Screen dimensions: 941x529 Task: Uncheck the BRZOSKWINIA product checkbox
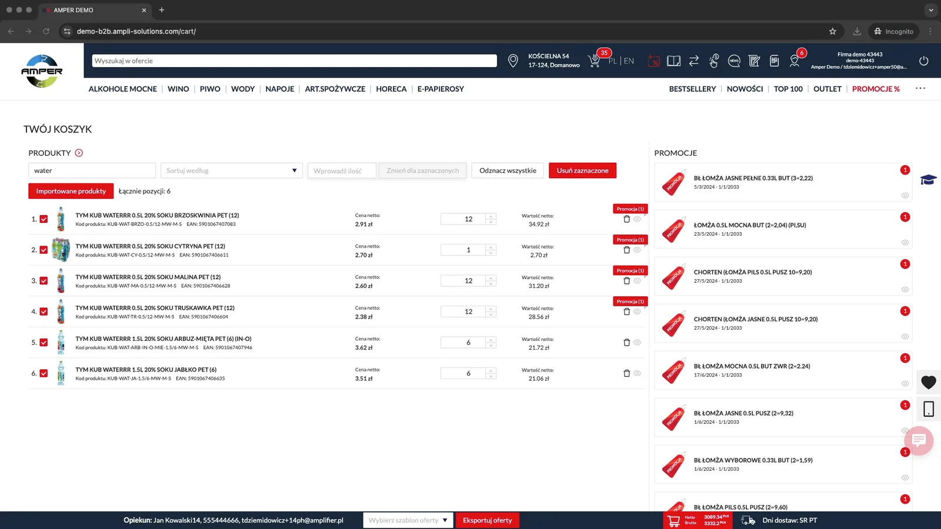[44, 219]
